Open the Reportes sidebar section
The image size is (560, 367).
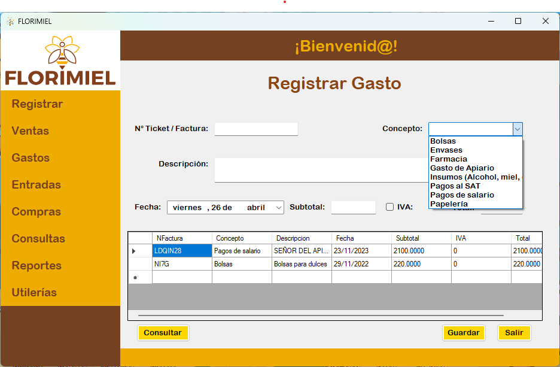pos(36,266)
